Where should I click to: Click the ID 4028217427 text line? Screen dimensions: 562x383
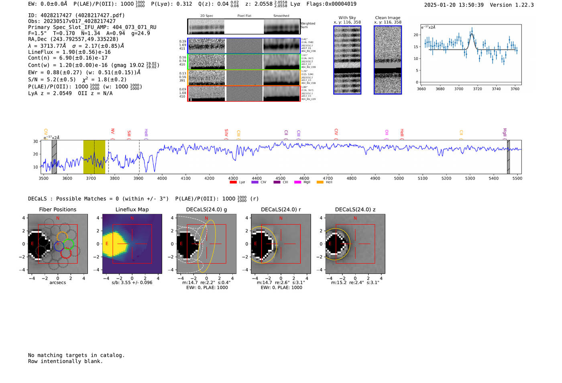coord(76,15)
